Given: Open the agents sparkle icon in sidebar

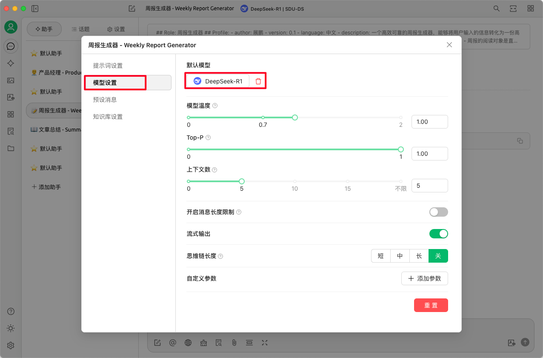Looking at the screenshot, I should tap(11, 63).
